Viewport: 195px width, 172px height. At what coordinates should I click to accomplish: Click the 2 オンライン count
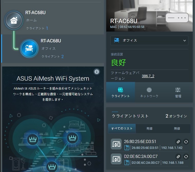tap(176, 116)
